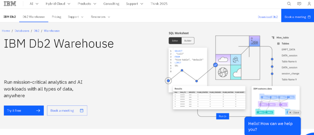Expand the AI menu
Screen dimensions: 314x135
tap(34, 4)
